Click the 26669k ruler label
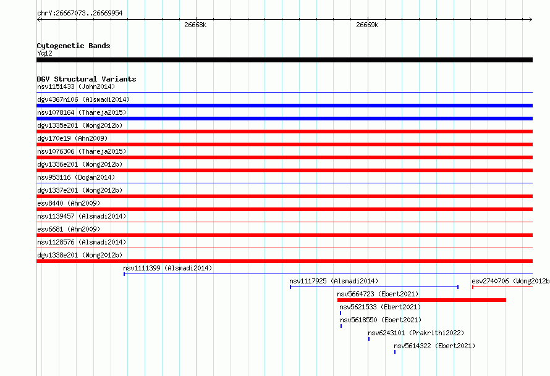 pos(367,25)
